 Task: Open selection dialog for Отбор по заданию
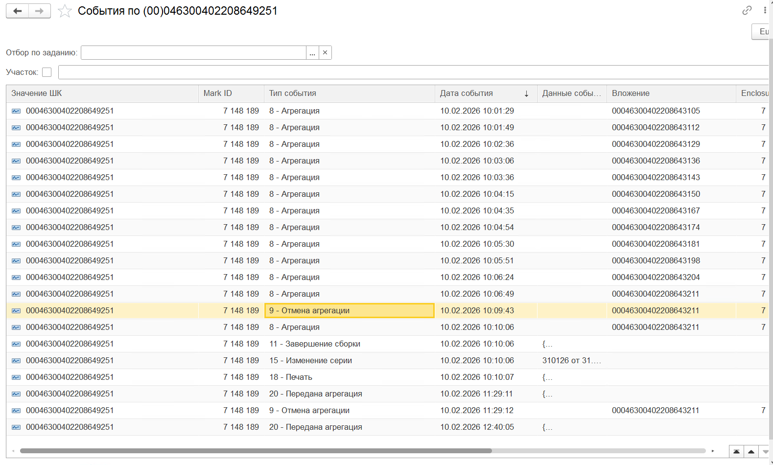tap(312, 52)
